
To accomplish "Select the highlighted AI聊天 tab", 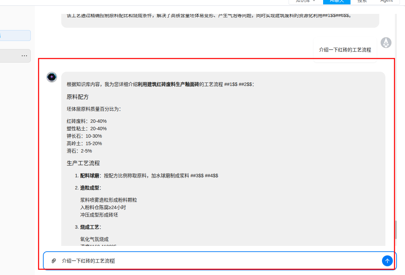I will 337,1.
